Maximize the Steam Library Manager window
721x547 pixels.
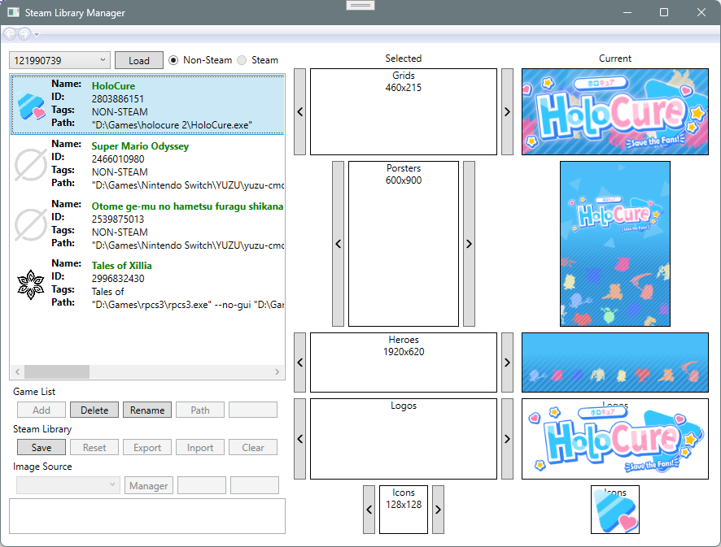tap(664, 12)
